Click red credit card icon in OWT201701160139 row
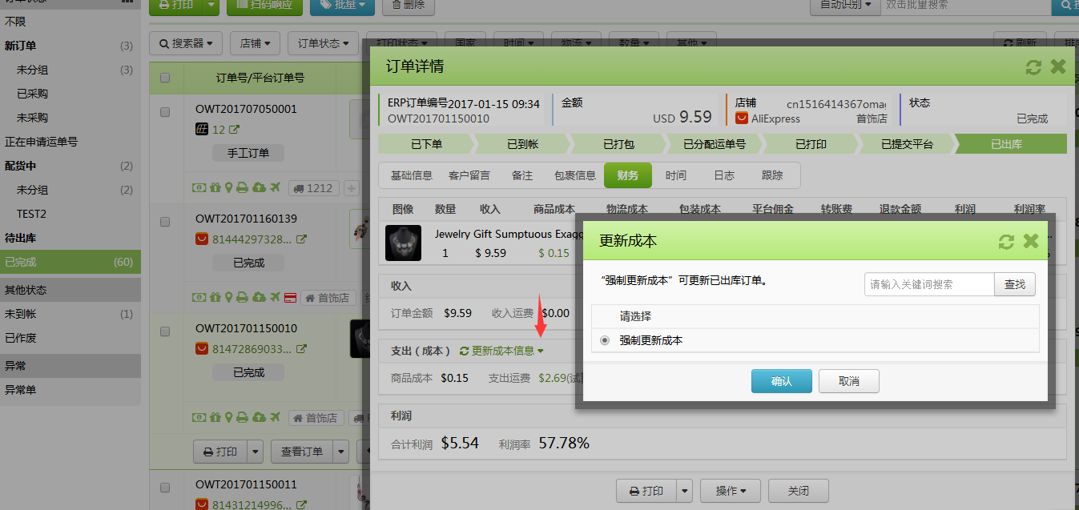The width and height of the screenshot is (1079, 510). 291,298
